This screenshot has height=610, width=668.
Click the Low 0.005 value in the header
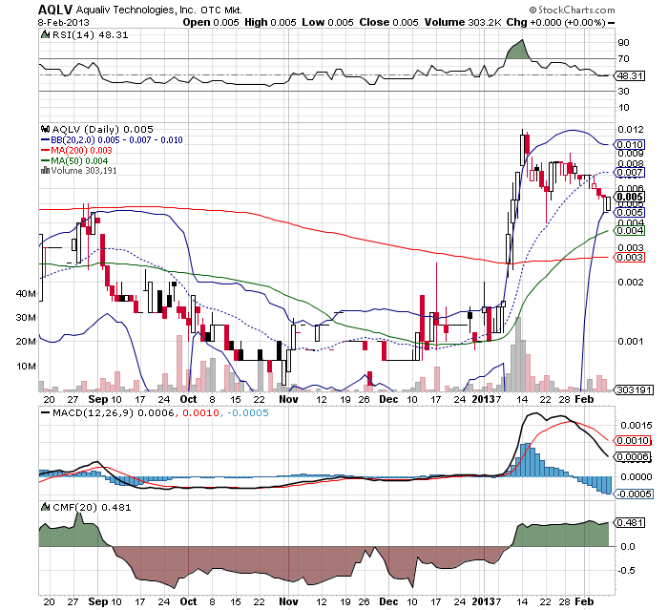point(327,22)
